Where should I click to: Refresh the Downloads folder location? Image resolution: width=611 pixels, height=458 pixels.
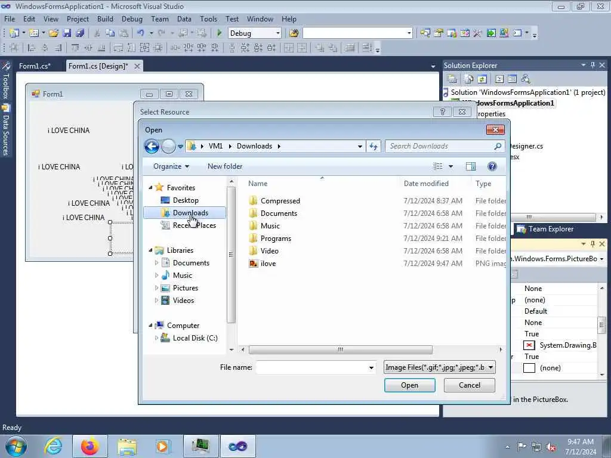[x=374, y=146]
